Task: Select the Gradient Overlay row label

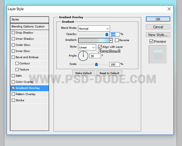Action: 28,88
